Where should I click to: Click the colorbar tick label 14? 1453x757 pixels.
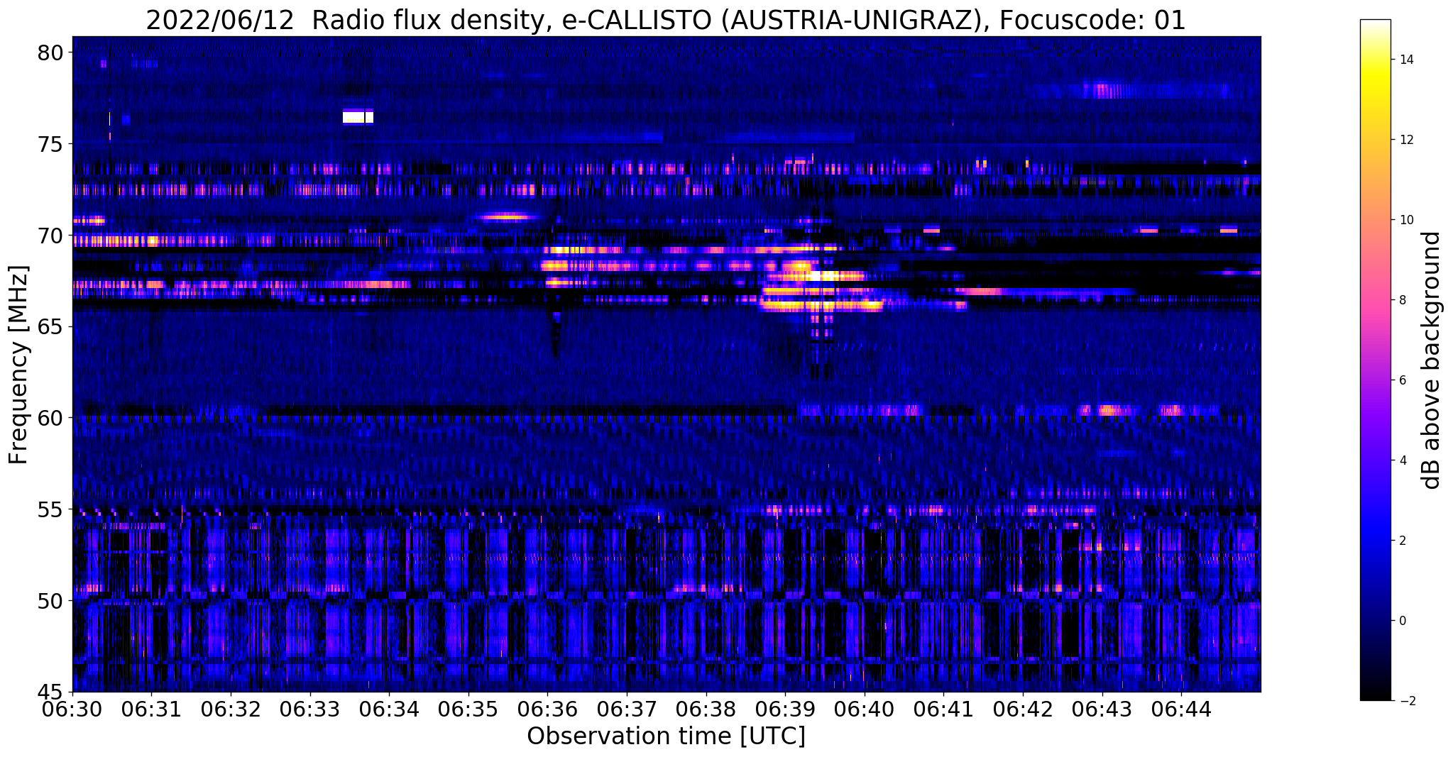[x=1405, y=60]
